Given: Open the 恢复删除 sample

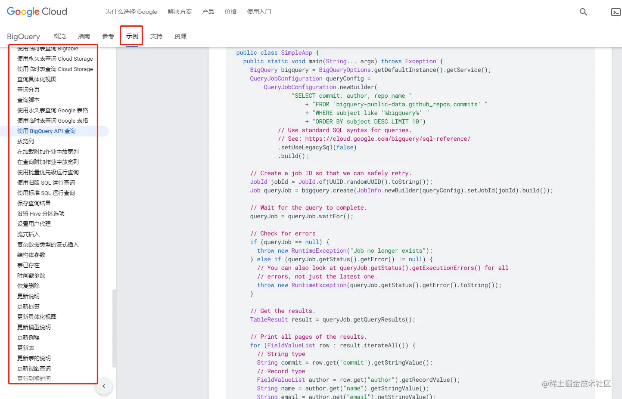Looking at the screenshot, I should pyautogui.click(x=28, y=286).
